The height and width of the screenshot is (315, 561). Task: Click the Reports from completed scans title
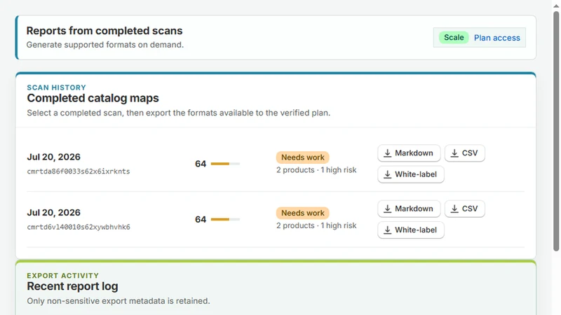coord(104,31)
